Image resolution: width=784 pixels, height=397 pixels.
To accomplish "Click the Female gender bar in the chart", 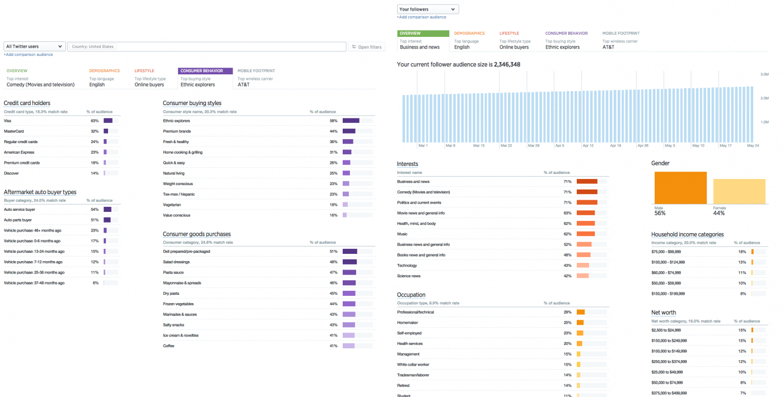I will [x=739, y=191].
